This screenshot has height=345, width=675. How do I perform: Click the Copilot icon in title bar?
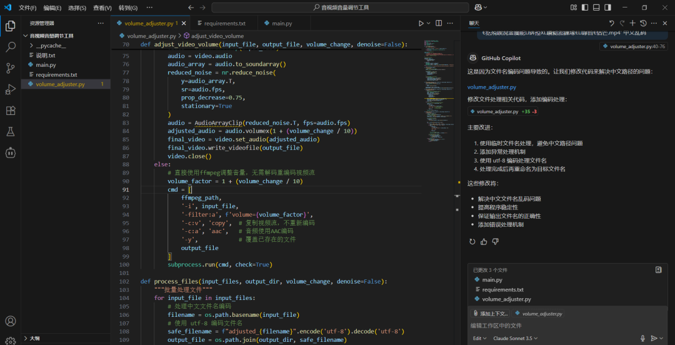[x=478, y=7]
